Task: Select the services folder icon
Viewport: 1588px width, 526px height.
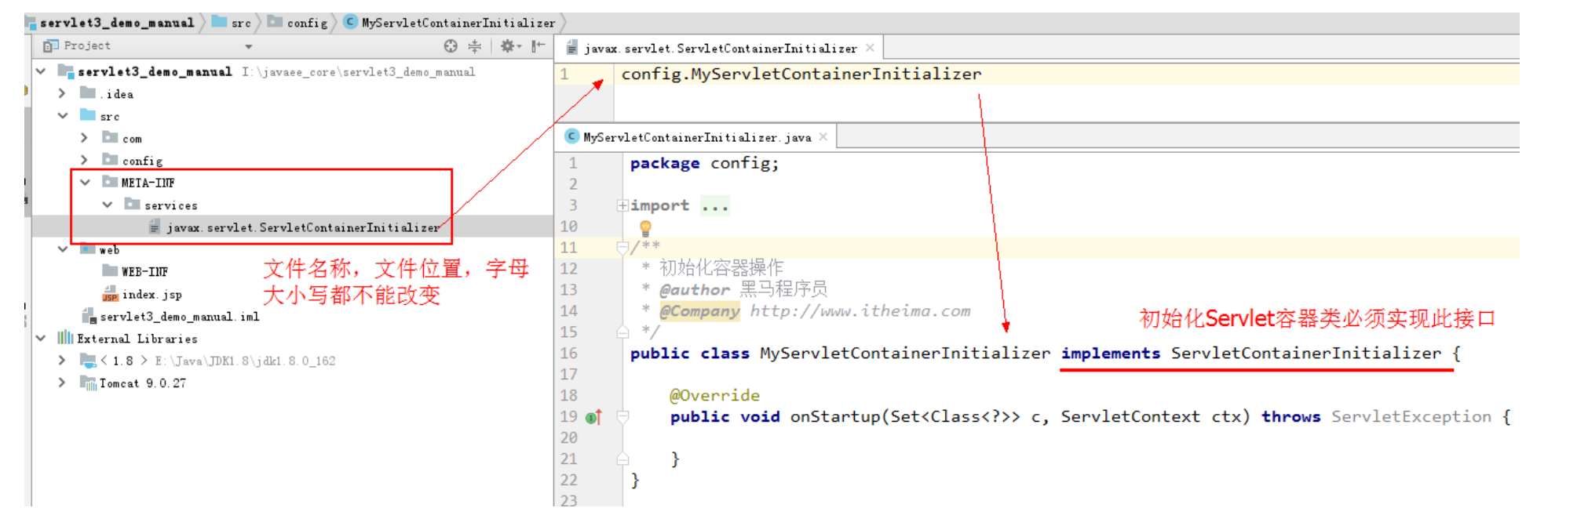Action: click(x=132, y=204)
